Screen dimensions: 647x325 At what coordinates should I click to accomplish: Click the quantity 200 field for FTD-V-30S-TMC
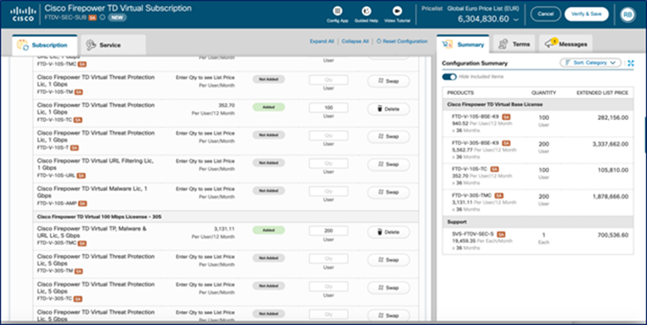[x=328, y=231]
